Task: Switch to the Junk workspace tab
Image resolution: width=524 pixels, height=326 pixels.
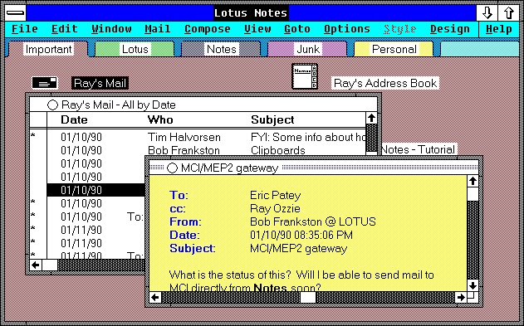Action: click(308, 50)
